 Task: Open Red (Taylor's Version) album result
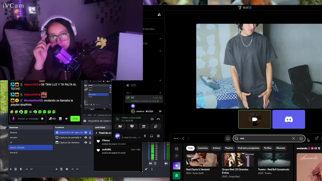[x=202, y=164]
